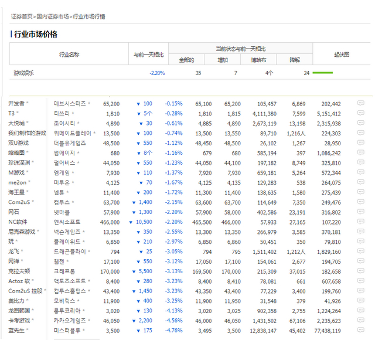Select the -0.15% change for 开发者
375x340 pixels.
point(173,104)
